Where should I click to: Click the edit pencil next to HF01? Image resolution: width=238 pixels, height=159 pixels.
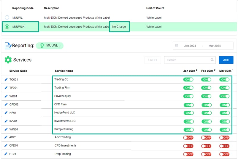point(6,113)
